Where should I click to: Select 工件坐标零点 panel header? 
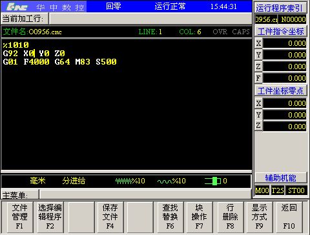point(281,91)
